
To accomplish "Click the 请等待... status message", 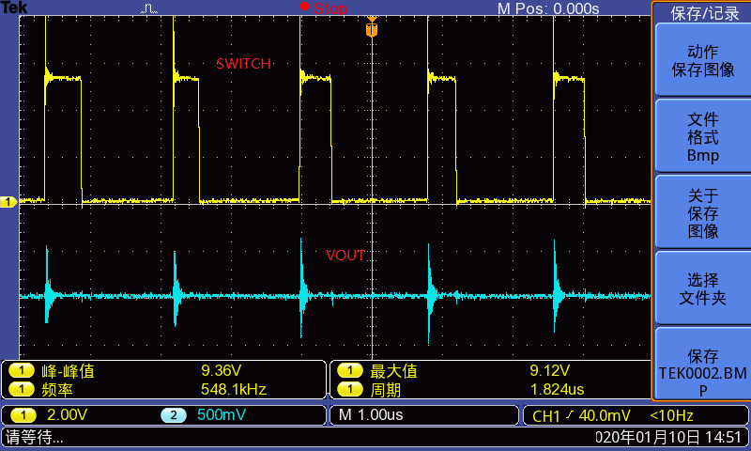I will click(x=35, y=437).
